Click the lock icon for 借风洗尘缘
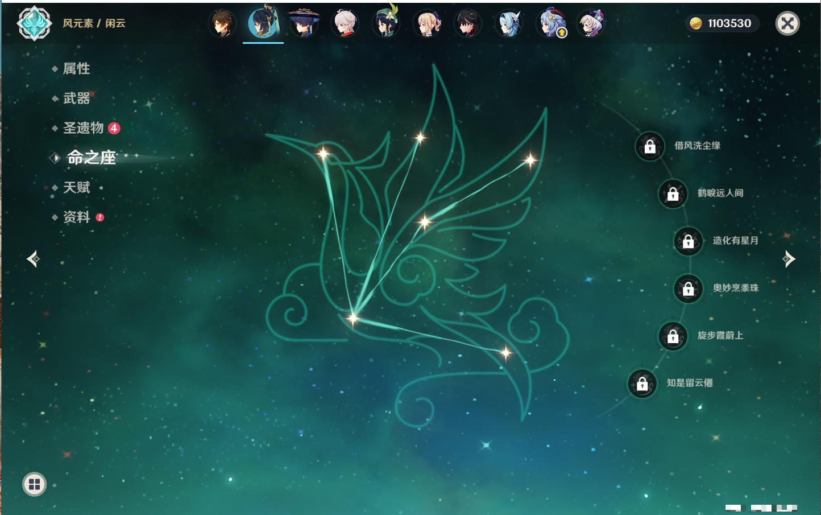Image resolution: width=821 pixels, height=515 pixels. point(650,146)
